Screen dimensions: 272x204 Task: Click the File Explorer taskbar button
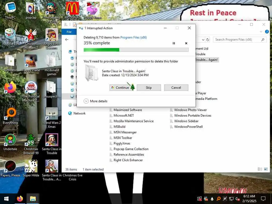(x=33, y=199)
